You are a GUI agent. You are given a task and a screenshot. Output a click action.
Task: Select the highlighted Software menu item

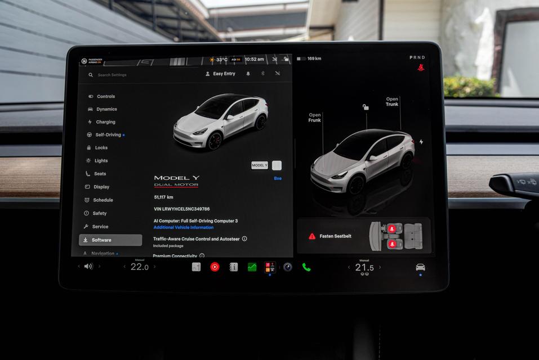tap(110, 240)
